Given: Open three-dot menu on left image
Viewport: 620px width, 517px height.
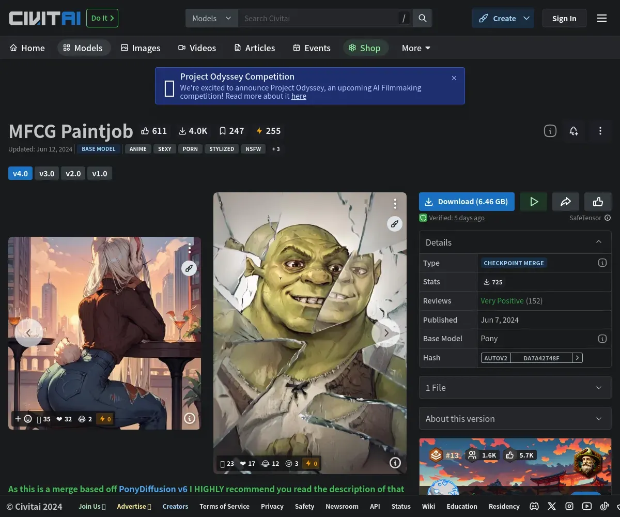Looking at the screenshot, I should (x=190, y=248).
